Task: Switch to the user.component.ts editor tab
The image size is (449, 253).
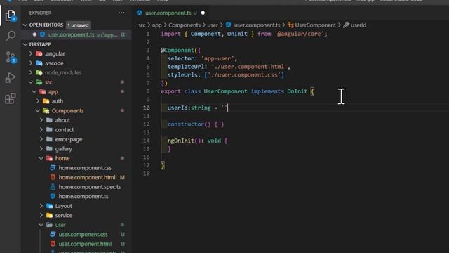Action: [x=170, y=13]
